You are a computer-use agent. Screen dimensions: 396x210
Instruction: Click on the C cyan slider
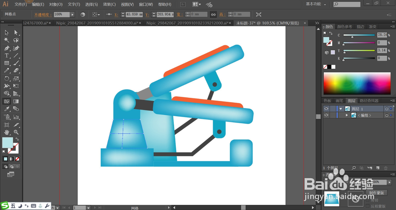tap(359, 35)
